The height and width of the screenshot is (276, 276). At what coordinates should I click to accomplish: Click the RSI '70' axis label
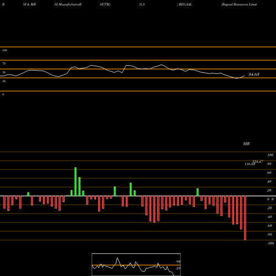point(4,63)
